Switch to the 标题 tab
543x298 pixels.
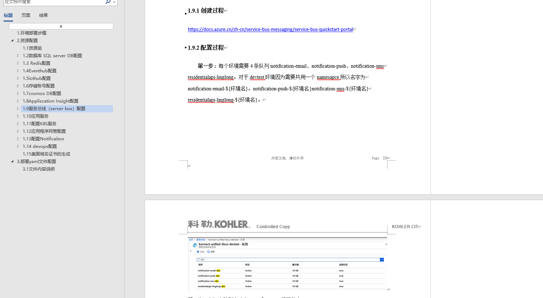[x=8, y=15]
